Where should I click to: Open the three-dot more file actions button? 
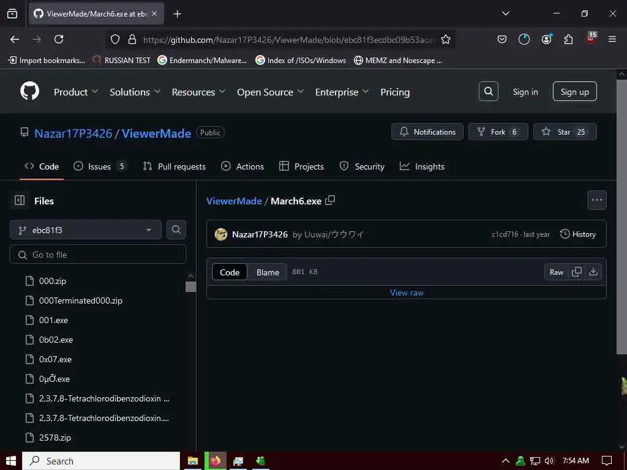596,200
